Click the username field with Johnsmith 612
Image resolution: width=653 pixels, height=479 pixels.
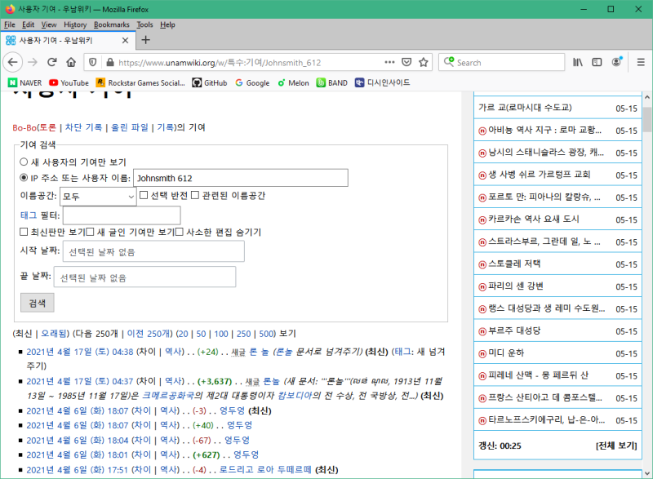click(x=241, y=178)
